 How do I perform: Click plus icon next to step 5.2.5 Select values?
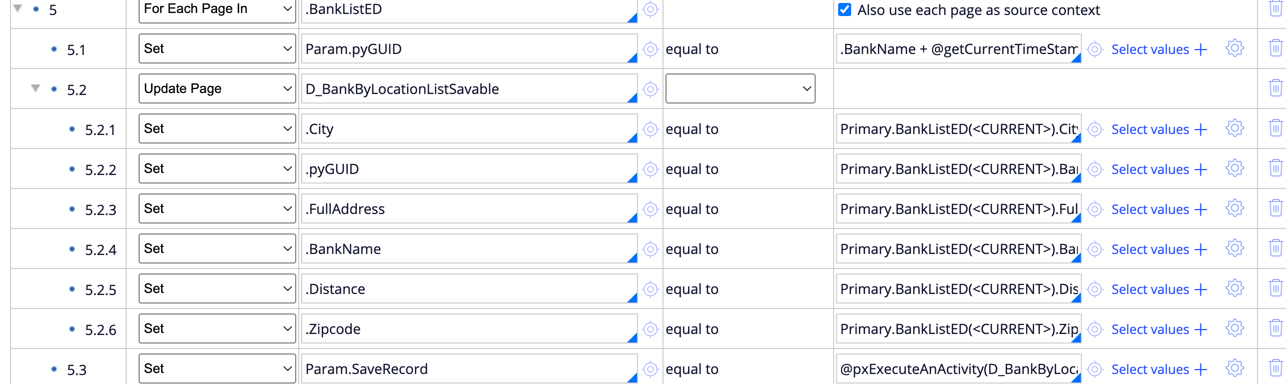tap(1200, 289)
